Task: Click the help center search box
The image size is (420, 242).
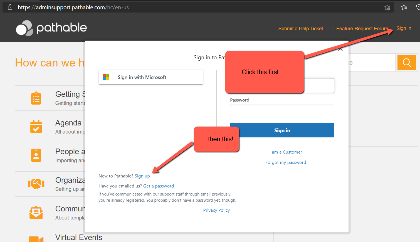Action: [372, 63]
